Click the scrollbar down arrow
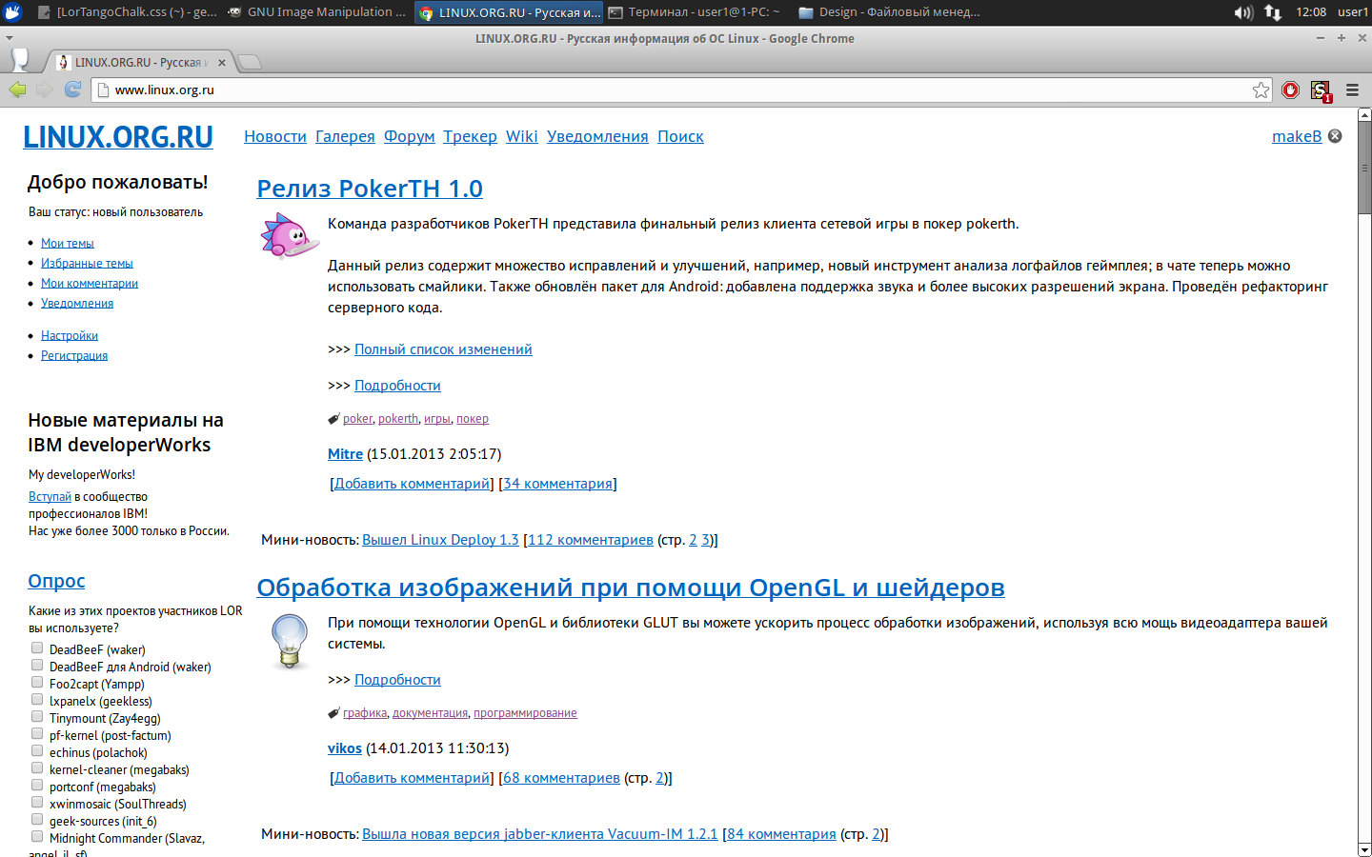Viewport: 1372px width, 857px height. coord(1364,849)
